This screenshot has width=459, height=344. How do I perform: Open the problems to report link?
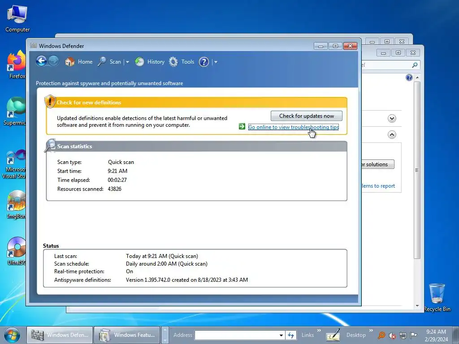[378, 186]
